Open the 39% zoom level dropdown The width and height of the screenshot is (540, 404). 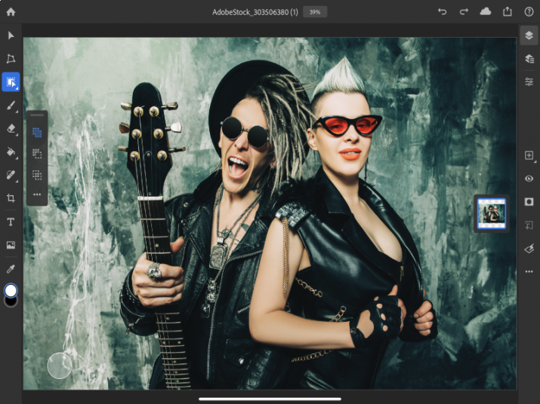315,12
